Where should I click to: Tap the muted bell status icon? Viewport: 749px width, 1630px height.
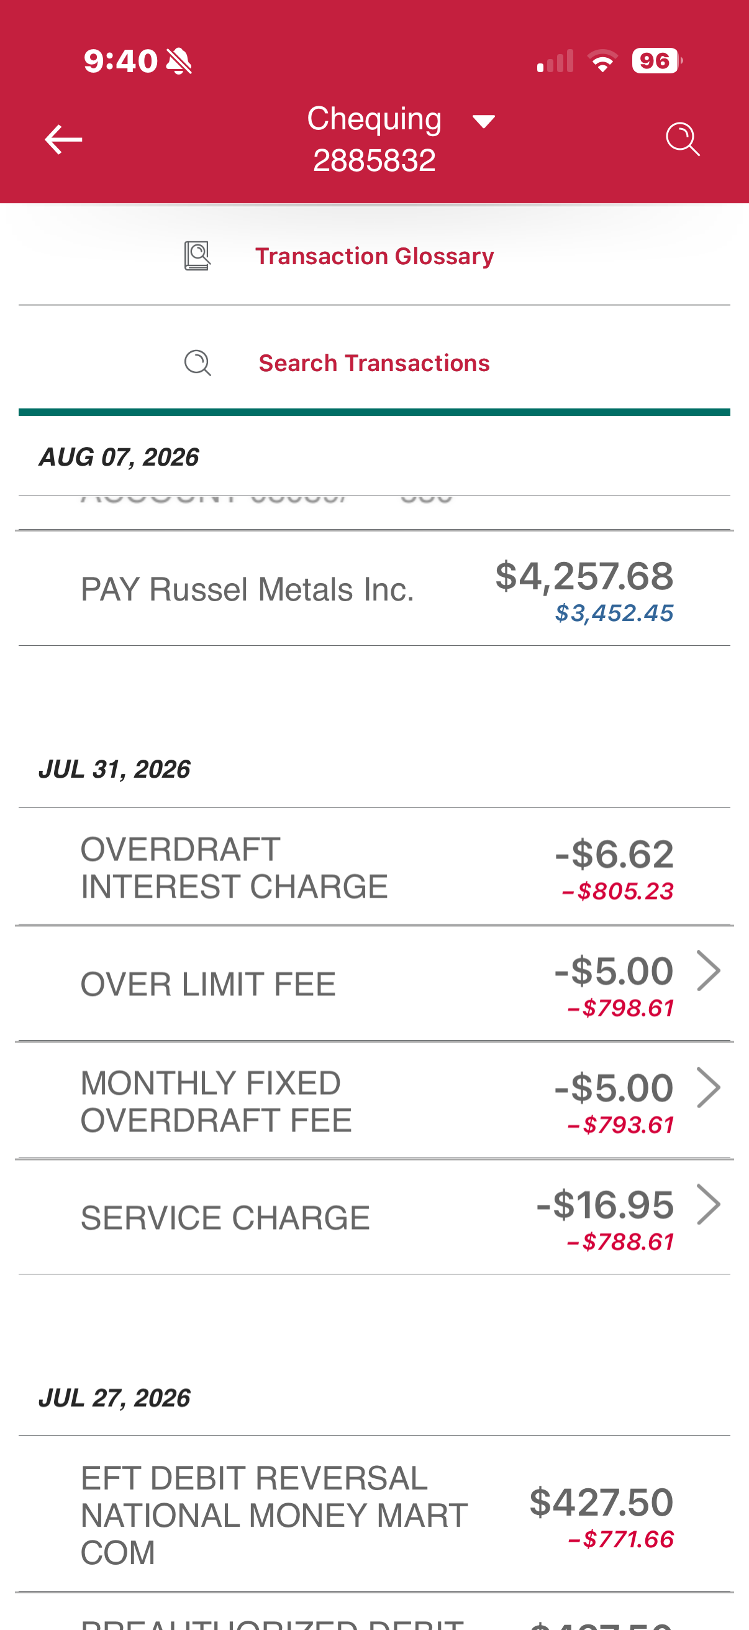[179, 62]
